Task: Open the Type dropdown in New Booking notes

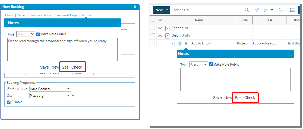Action: pyautogui.click(x=26, y=34)
